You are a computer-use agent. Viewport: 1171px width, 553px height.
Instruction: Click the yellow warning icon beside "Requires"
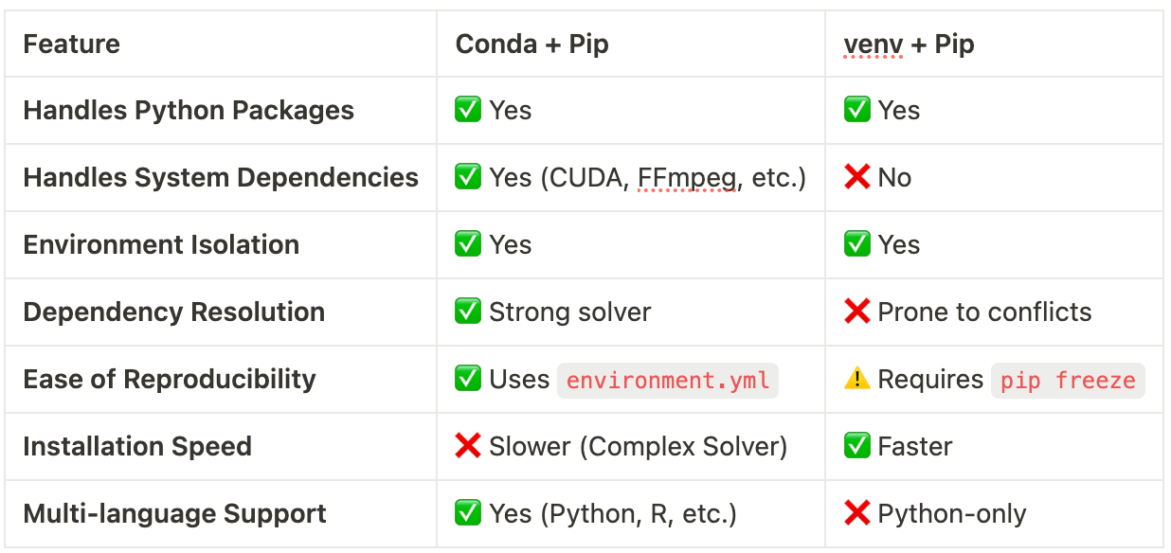pos(856,379)
